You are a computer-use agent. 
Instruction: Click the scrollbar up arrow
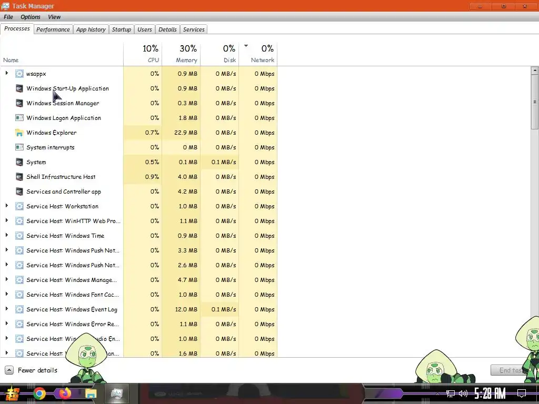[x=535, y=71]
